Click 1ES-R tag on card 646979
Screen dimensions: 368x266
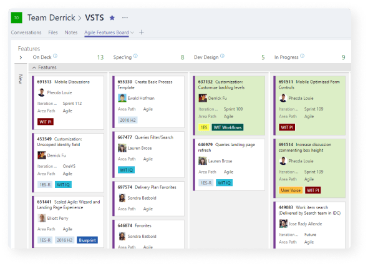tap(206, 183)
